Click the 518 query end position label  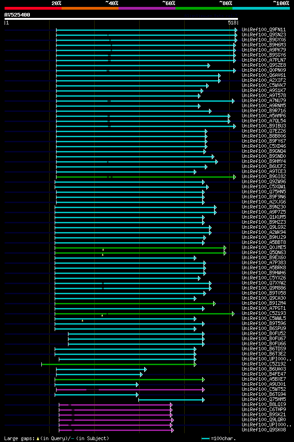click(232, 23)
